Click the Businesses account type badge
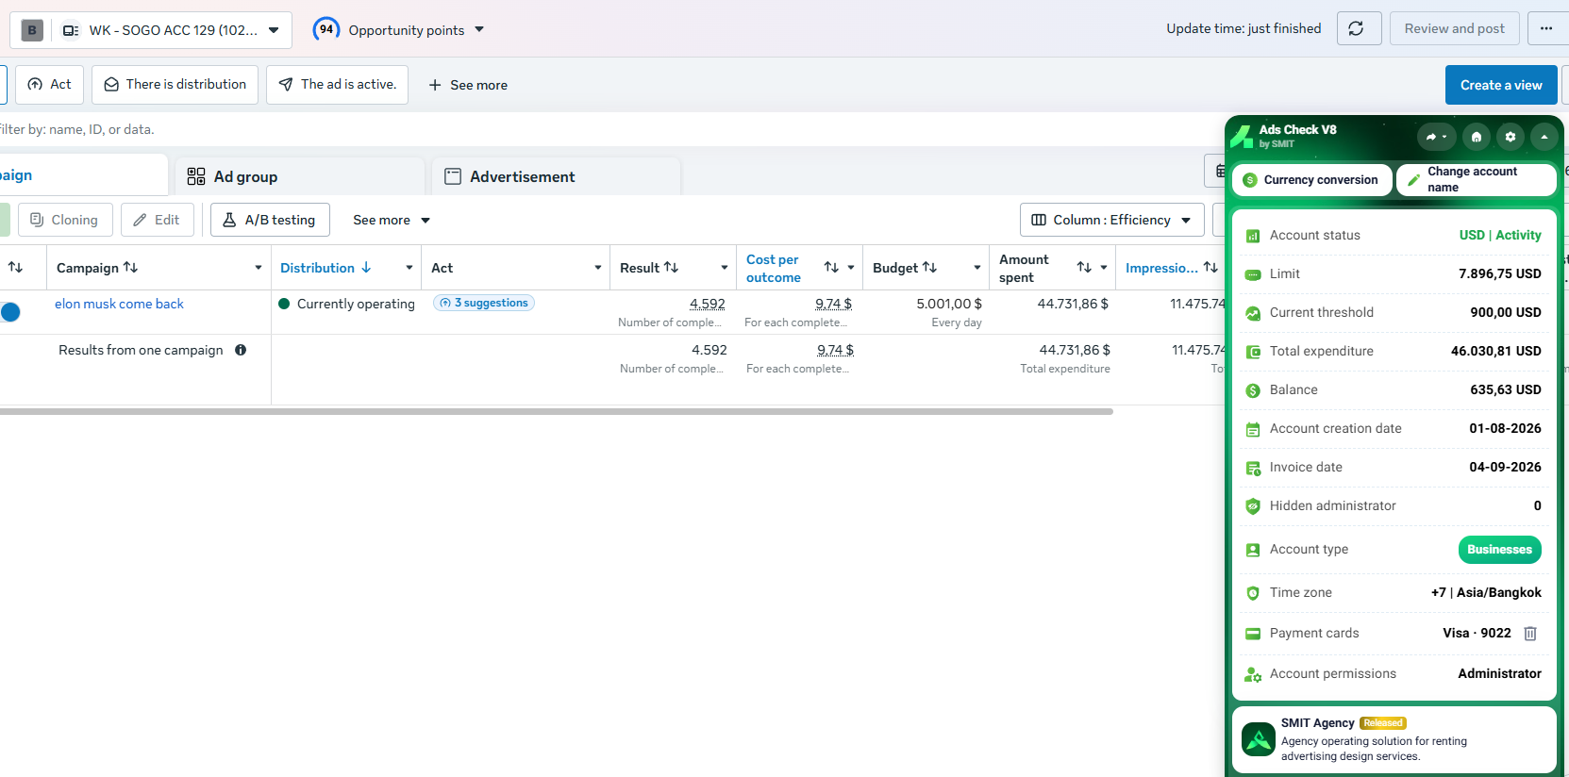The height and width of the screenshot is (777, 1569). point(1499,550)
